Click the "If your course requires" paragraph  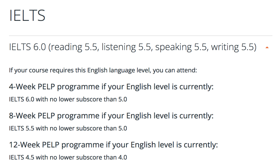[103, 70]
